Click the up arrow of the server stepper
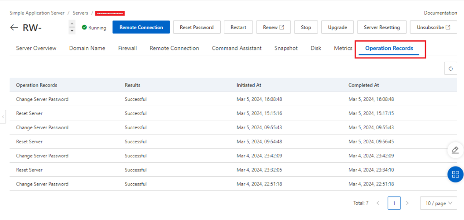Screen dimensions: 464x220 tap(72, 24)
